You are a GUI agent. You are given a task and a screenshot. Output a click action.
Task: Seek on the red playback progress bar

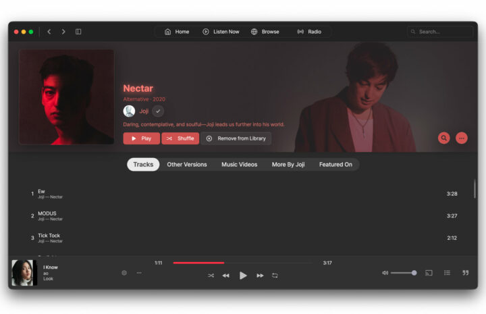243,263
